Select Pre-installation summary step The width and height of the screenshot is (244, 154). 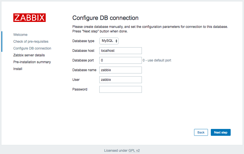coord(32,62)
